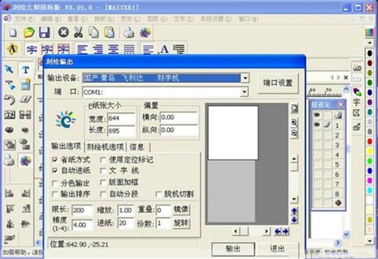The height and width of the screenshot is (259, 378).
Task: Pick the bright red color swatch
Action: pos(370,141)
